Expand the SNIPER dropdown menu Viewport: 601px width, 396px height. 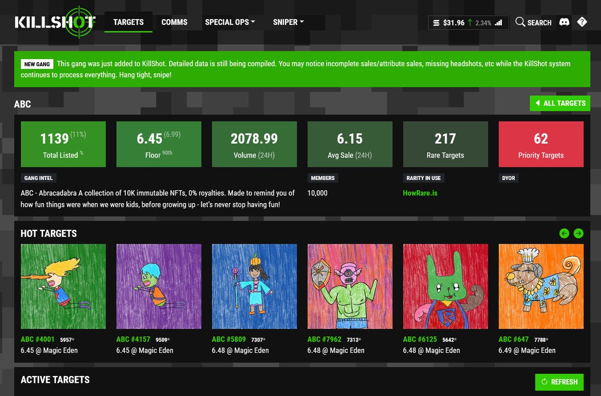[x=288, y=22]
